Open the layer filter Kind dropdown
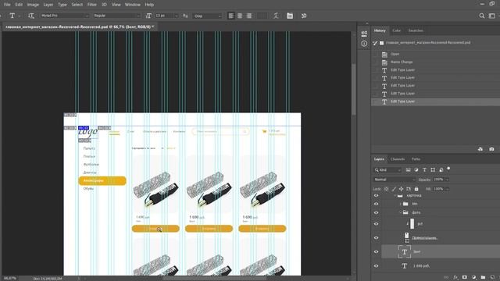 pyautogui.click(x=387, y=170)
